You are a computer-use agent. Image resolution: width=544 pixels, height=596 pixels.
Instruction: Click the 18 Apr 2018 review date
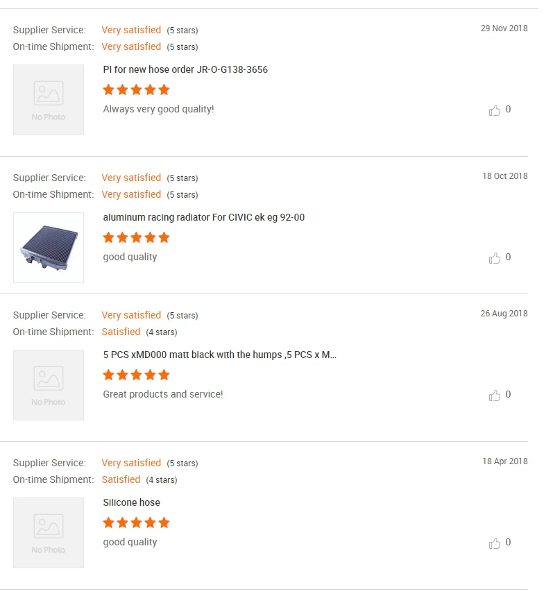click(504, 461)
